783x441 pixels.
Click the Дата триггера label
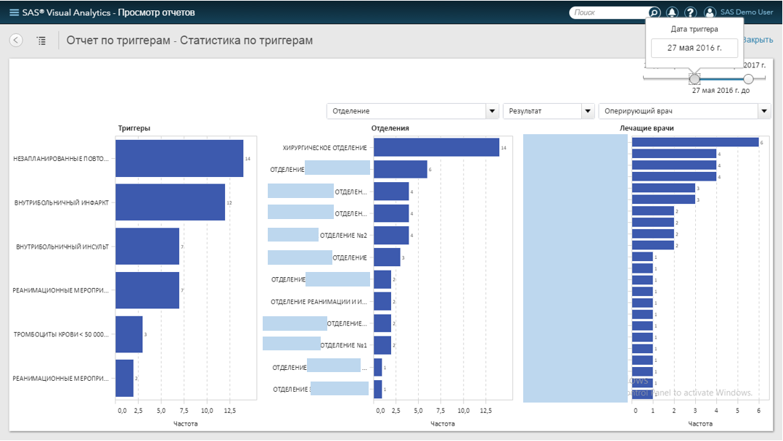coord(694,29)
